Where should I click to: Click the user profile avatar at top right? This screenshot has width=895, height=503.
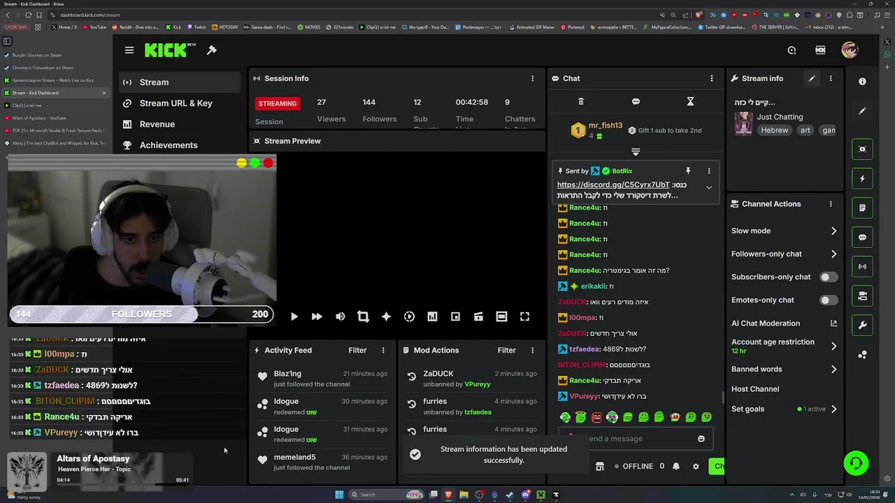[x=850, y=50]
